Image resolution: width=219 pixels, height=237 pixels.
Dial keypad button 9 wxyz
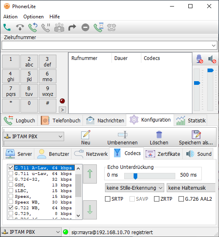[x=47, y=91]
